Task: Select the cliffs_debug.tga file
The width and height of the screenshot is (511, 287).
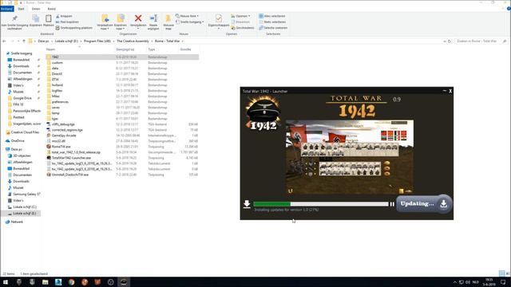Action: (x=63, y=124)
